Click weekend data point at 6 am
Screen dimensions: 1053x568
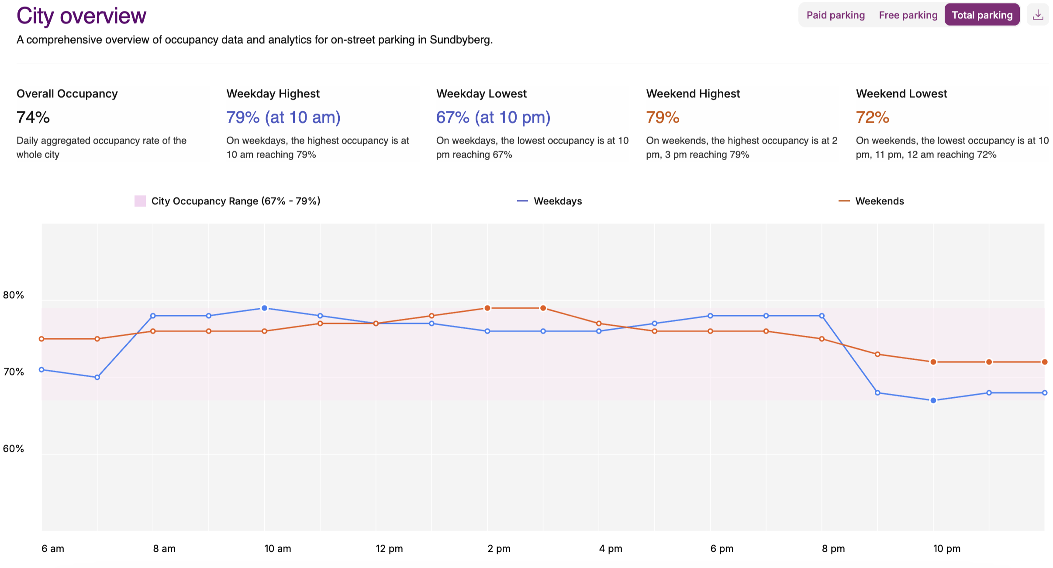(x=42, y=339)
